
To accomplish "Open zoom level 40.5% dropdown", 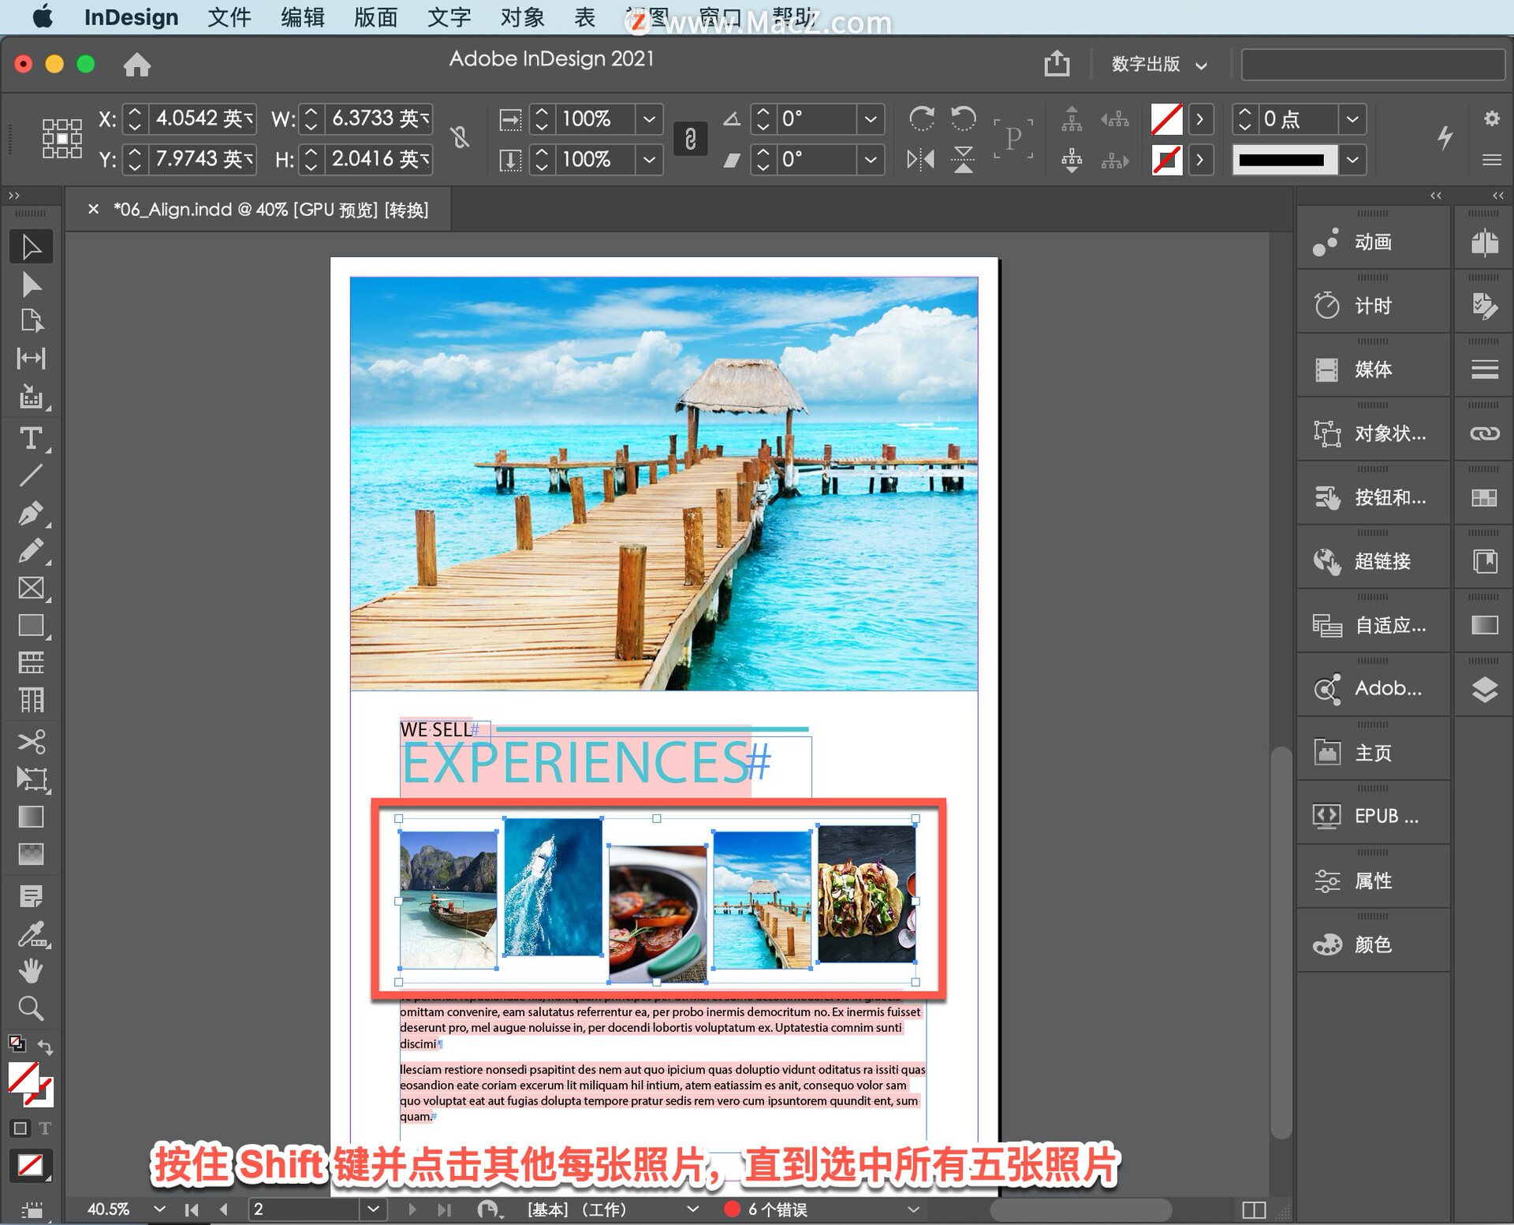I will pos(159,1208).
